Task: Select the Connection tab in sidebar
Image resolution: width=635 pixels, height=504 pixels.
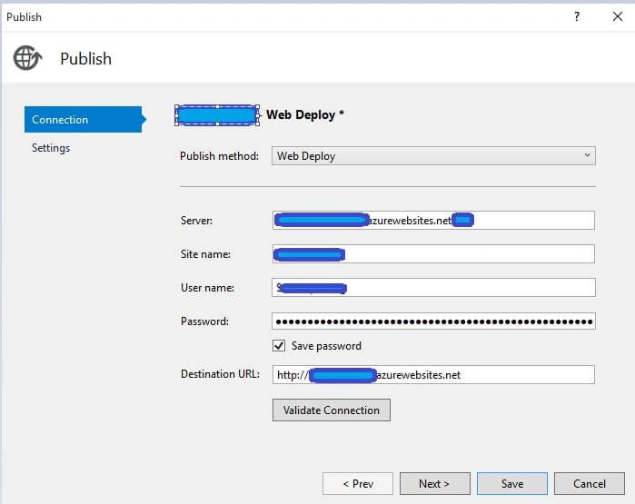Action: pyautogui.click(x=83, y=120)
